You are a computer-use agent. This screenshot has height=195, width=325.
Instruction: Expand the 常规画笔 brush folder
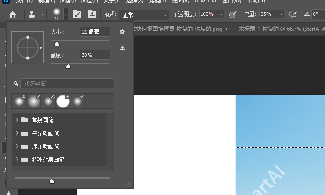pos(17,120)
